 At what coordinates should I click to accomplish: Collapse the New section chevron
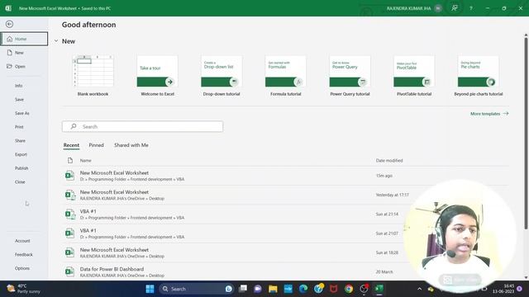pyautogui.click(x=56, y=41)
